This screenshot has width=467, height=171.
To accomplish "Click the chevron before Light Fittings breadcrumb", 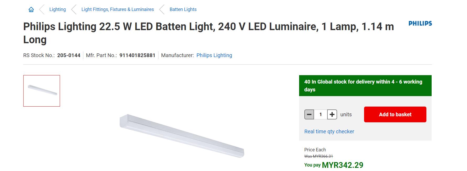I will point(74,10).
